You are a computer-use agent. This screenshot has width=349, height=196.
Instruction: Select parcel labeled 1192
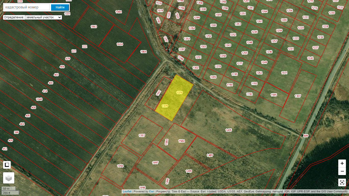(249, 94)
